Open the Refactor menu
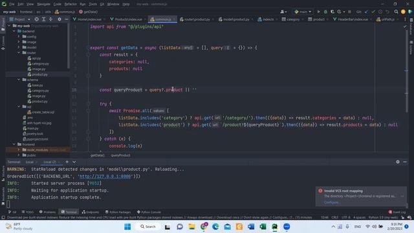The height and width of the screenshot is (233, 414). coord(71,4)
